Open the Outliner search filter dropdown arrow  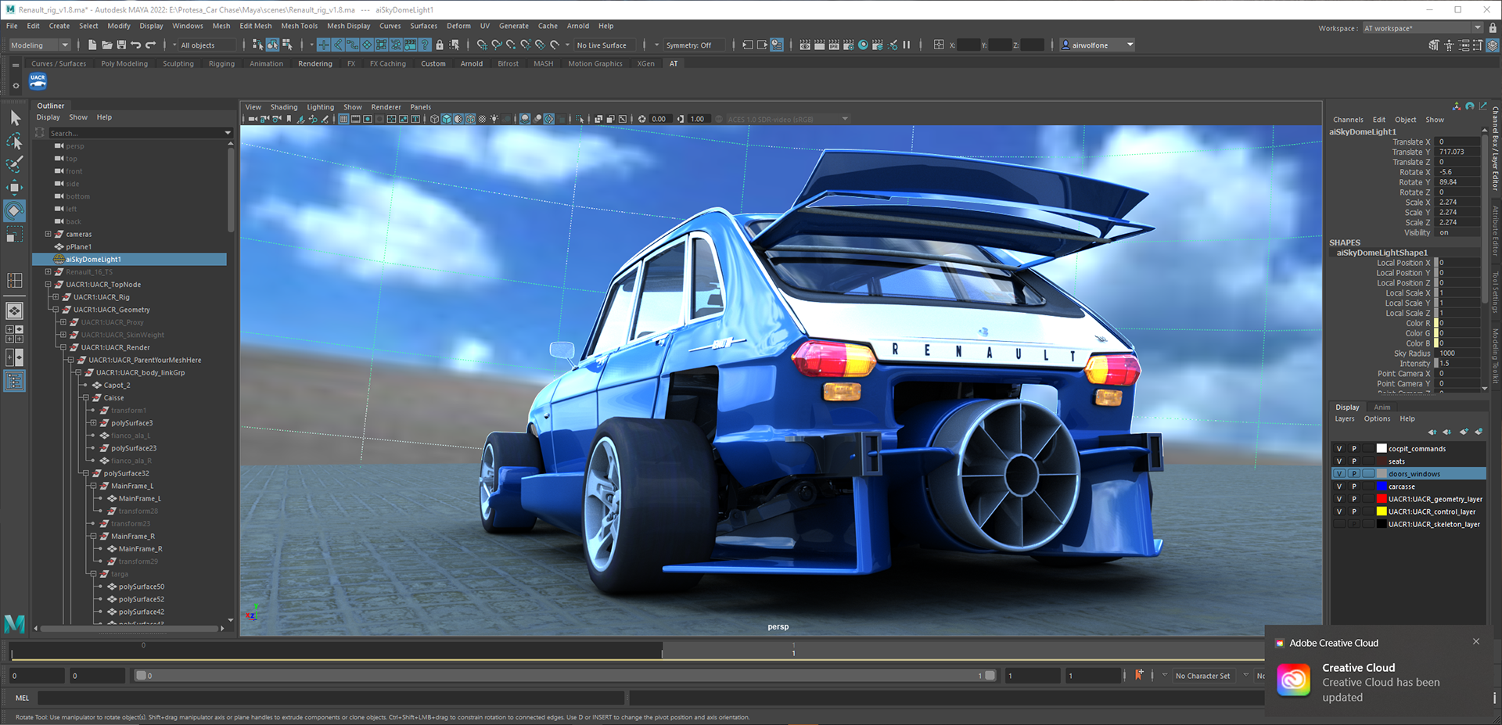[x=228, y=133]
